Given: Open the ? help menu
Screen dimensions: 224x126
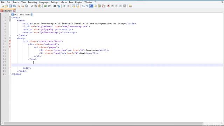Looking at the screenshot, I should pos(95,2).
